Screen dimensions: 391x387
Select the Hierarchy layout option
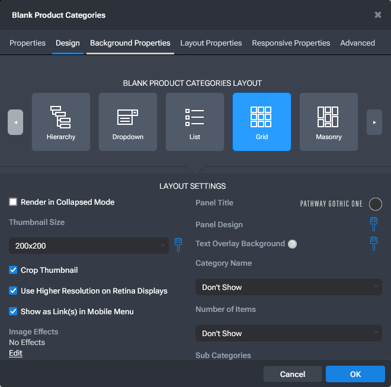coord(61,122)
